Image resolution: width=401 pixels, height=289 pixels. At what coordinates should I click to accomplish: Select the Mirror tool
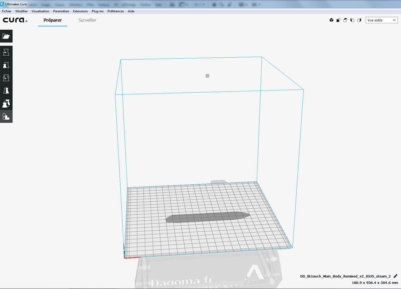[x=6, y=91]
